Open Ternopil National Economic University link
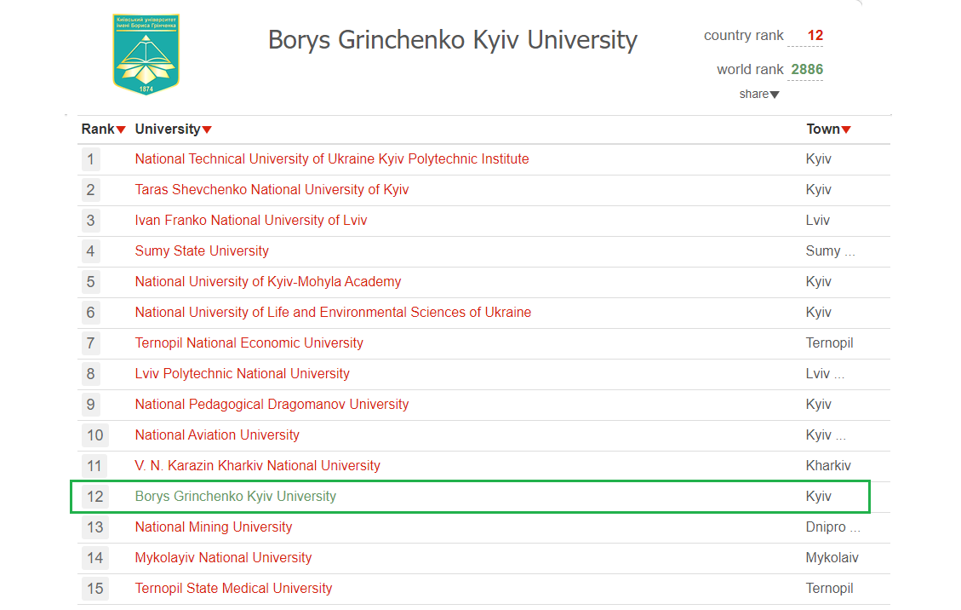 tap(249, 343)
